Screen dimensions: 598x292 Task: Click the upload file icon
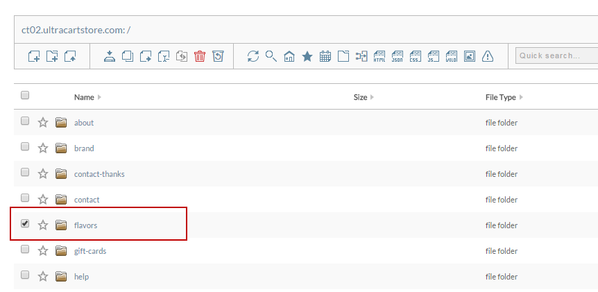pos(70,56)
